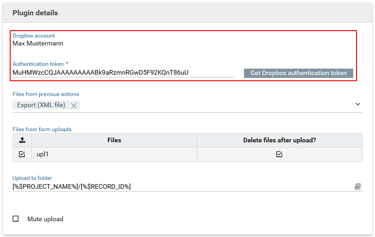Click the Files column header
This screenshot has height=237, width=375.
114,140
